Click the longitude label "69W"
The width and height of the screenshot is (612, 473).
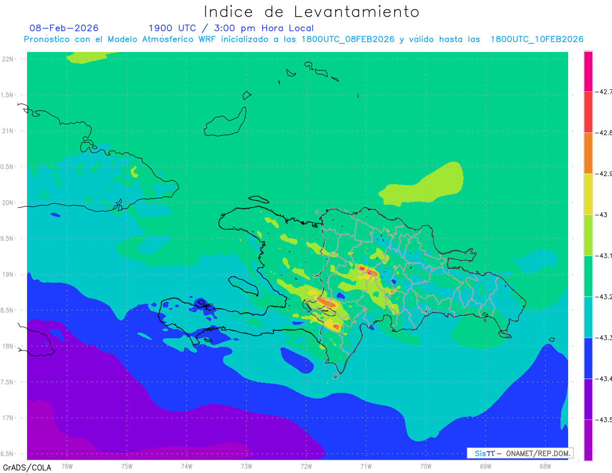pyautogui.click(x=485, y=465)
